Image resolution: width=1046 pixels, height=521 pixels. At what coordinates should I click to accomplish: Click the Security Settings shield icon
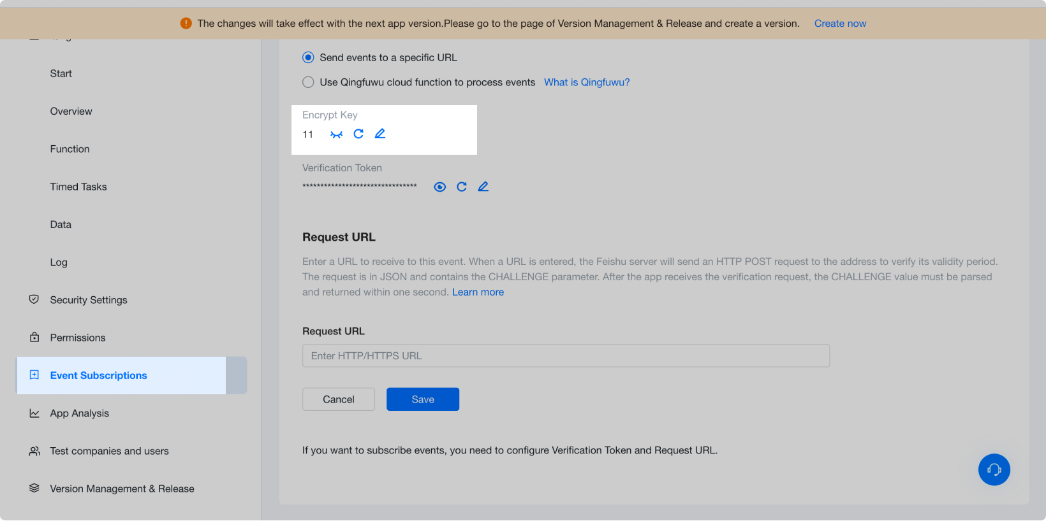(34, 299)
